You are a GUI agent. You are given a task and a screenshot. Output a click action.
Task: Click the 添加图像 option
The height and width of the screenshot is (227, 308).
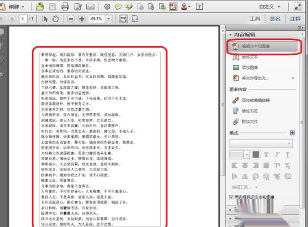(249, 68)
